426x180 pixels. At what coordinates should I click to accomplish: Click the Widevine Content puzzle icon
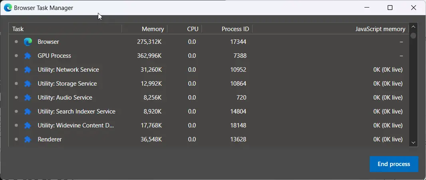pos(28,125)
